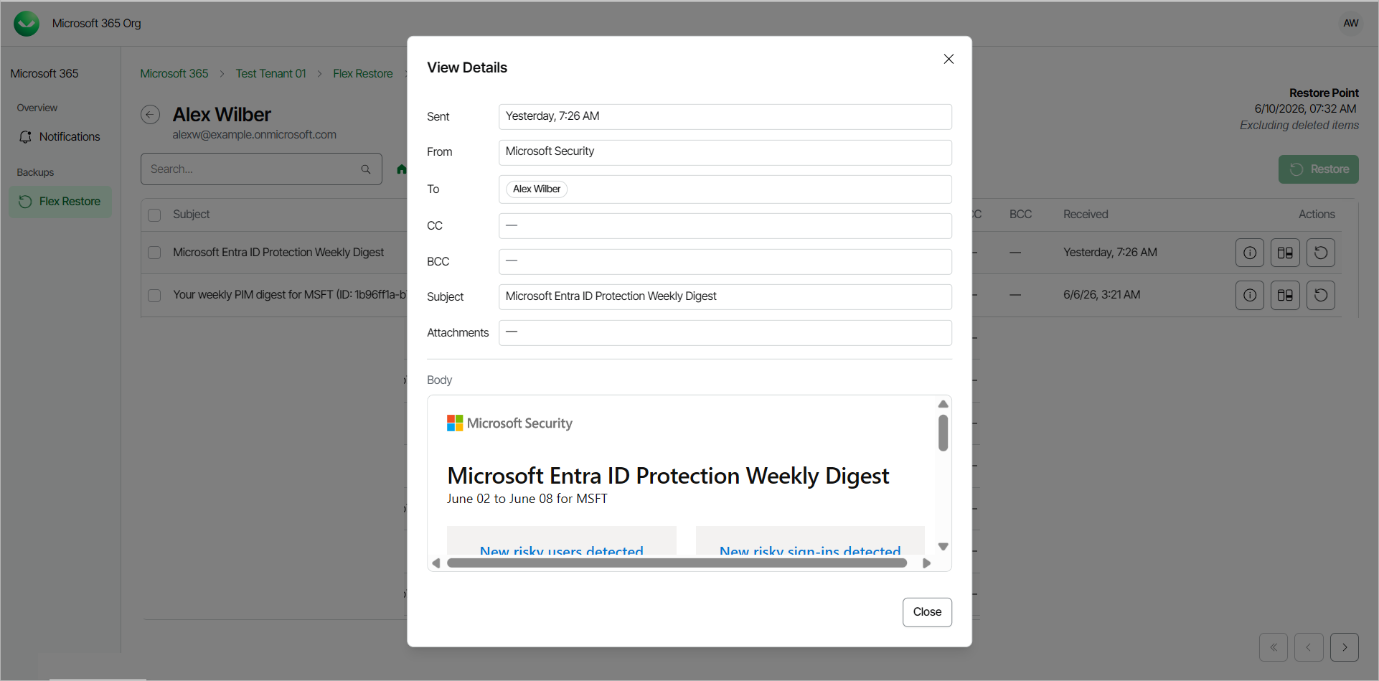Click the Subject column header text
1379x681 pixels.
tap(192, 215)
